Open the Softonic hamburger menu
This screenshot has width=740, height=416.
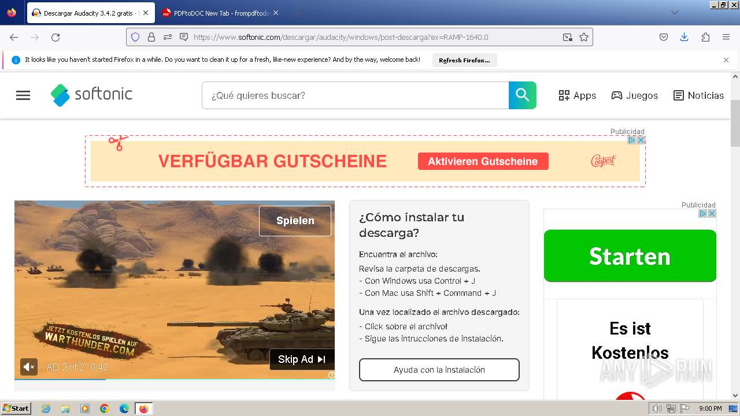click(23, 95)
